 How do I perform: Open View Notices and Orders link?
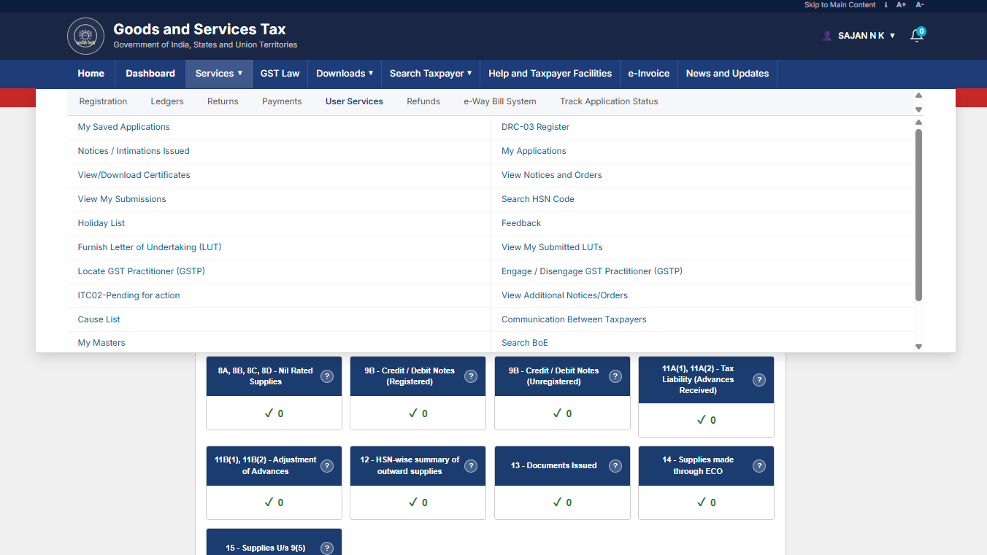(552, 175)
